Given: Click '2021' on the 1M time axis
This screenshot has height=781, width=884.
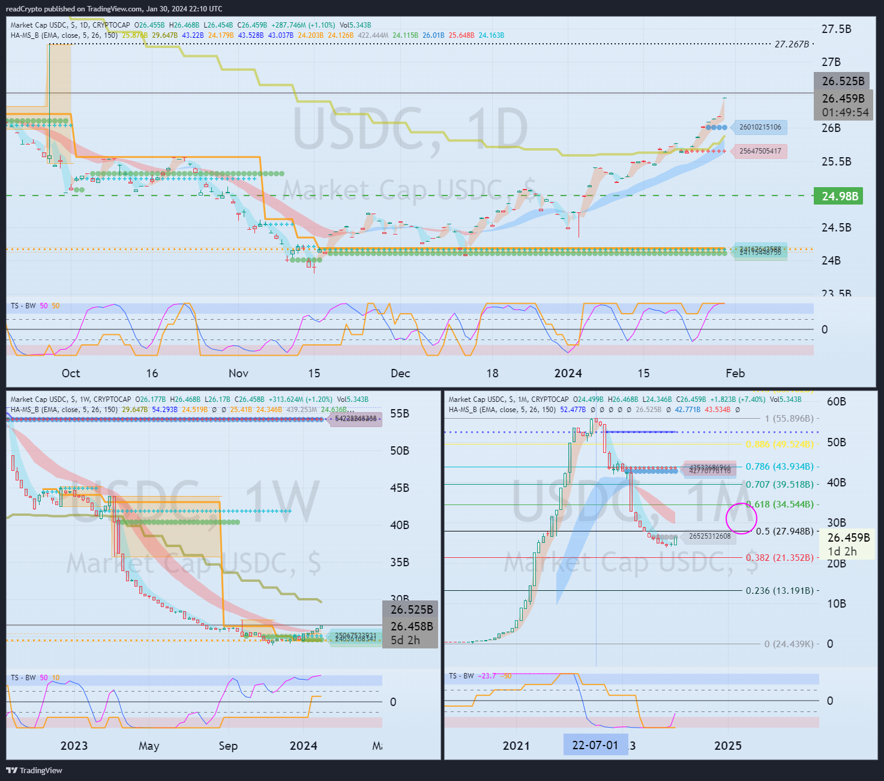Looking at the screenshot, I should tap(516, 746).
